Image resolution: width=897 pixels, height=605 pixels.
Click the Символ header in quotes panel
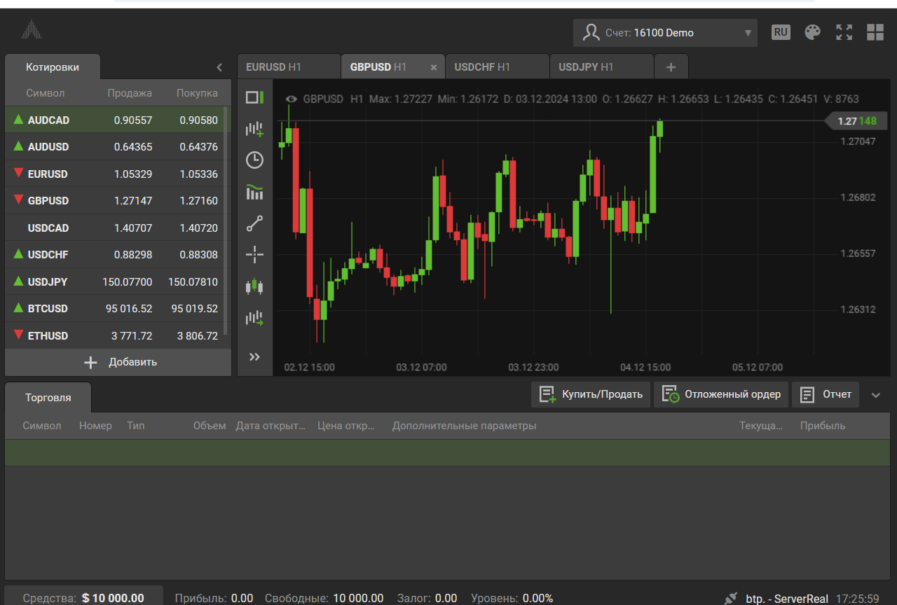tap(46, 93)
